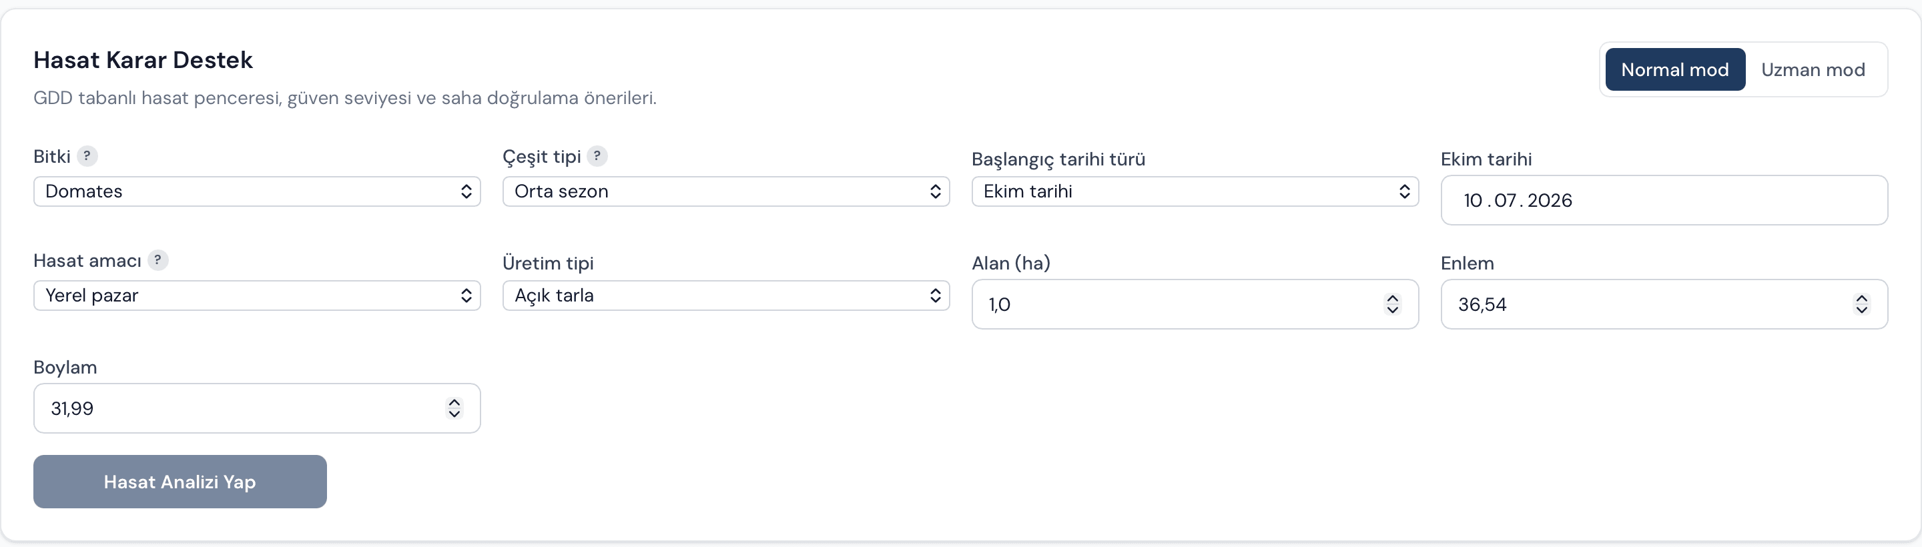Click the day part of Ekim tarihi

click(1472, 201)
